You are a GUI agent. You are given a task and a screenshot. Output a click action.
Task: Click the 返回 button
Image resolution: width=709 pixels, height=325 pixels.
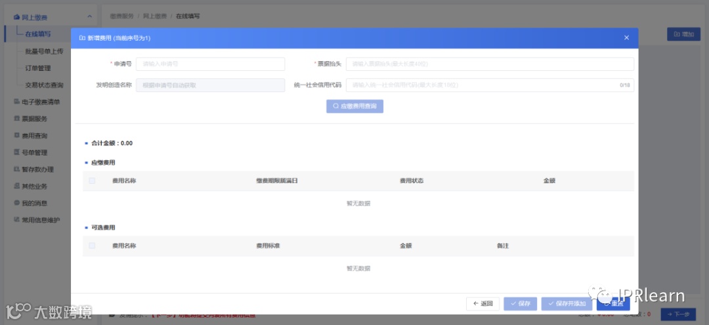click(x=483, y=304)
